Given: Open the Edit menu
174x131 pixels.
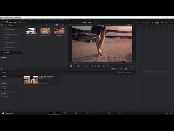Looking at the screenshot, I should [14, 19].
